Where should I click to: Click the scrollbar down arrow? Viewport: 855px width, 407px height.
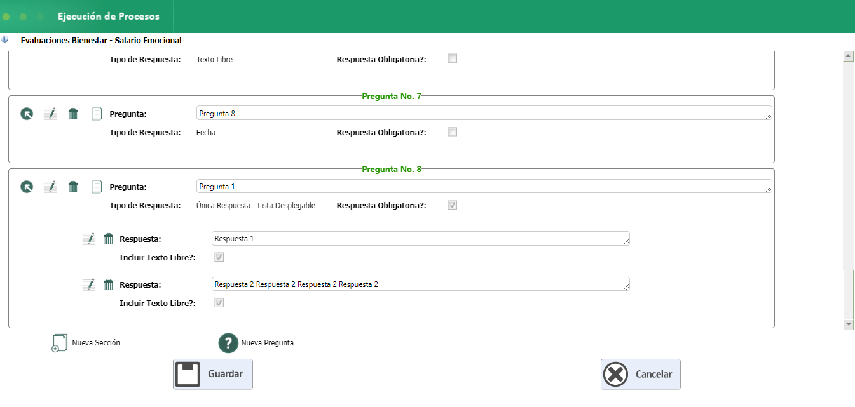pyautogui.click(x=848, y=324)
